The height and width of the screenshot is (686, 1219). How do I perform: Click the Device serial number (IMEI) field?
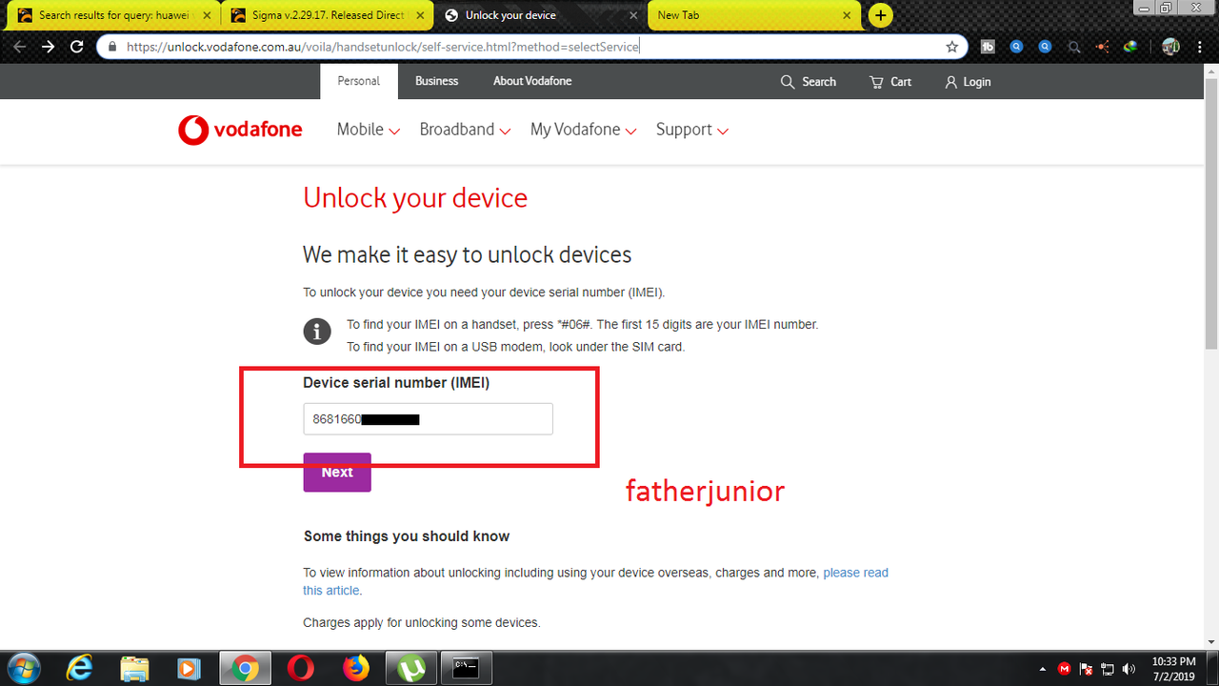click(x=428, y=419)
